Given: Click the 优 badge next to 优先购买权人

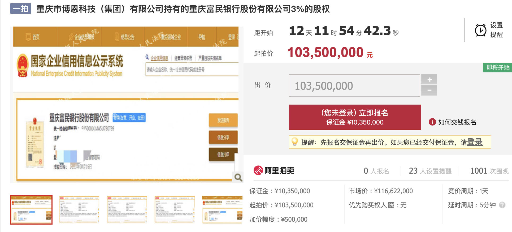Looking at the screenshot, I should pos(391,205).
